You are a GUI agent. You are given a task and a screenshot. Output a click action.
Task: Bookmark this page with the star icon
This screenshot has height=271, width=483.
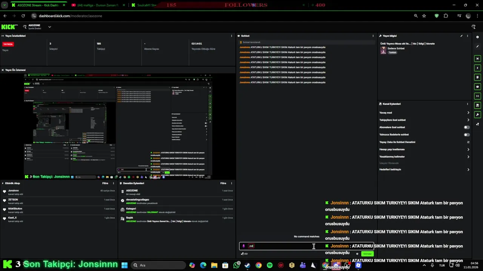pyautogui.click(x=424, y=16)
